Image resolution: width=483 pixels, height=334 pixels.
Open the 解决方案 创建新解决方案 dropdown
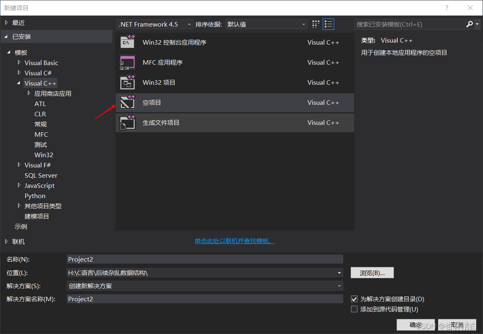[205, 286]
